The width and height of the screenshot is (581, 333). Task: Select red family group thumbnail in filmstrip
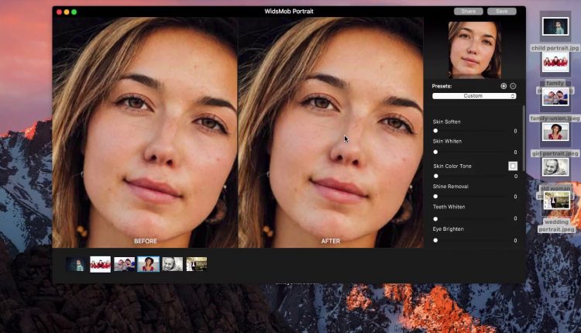[101, 265]
